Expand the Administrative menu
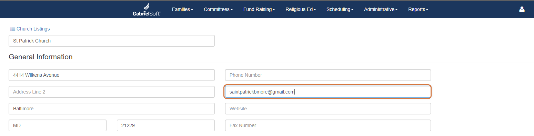This screenshot has height=136, width=534. point(381,10)
